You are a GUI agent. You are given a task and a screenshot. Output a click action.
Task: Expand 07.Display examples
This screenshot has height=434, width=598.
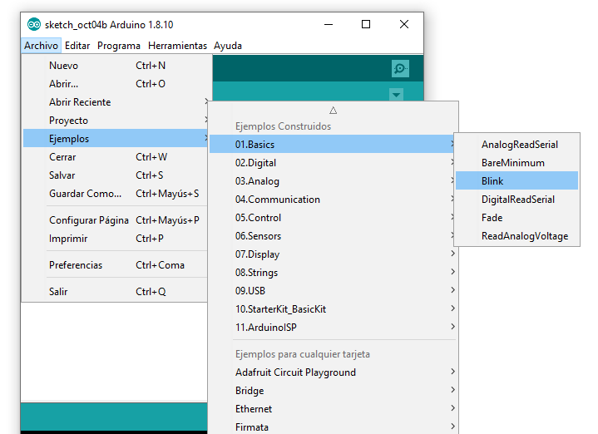[334, 254]
